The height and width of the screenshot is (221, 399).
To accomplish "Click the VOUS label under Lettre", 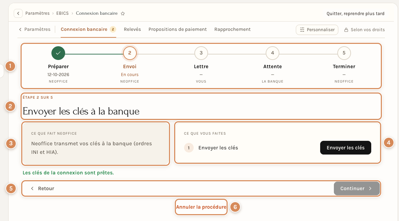I will [x=201, y=82].
